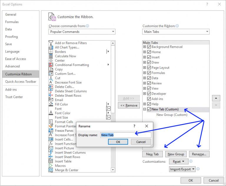226x186 pixels.
Task: Toggle the Insert tab checkbox
Action: tap(149, 57)
